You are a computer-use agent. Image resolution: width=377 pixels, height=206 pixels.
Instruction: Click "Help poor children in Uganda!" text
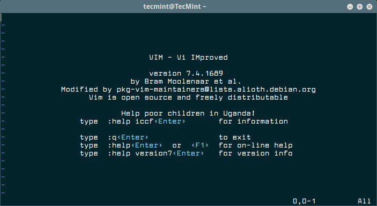(x=188, y=113)
